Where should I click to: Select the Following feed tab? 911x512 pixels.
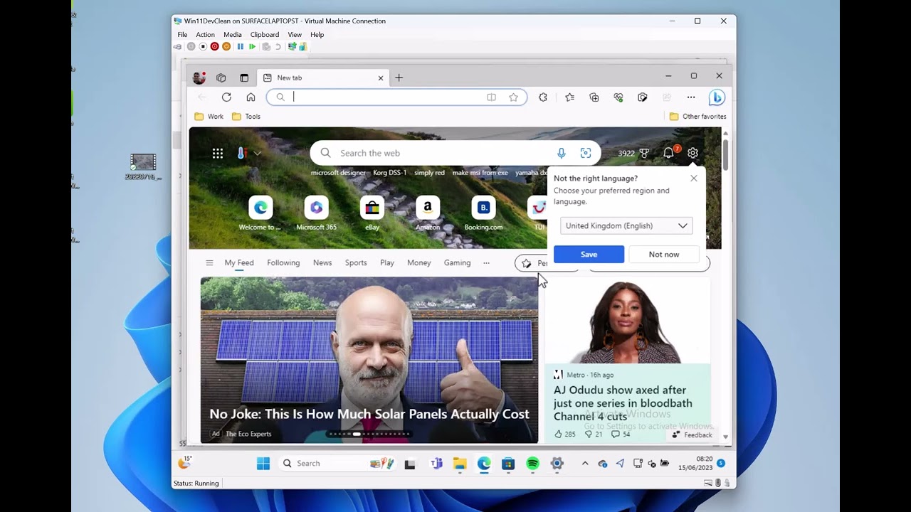283,263
